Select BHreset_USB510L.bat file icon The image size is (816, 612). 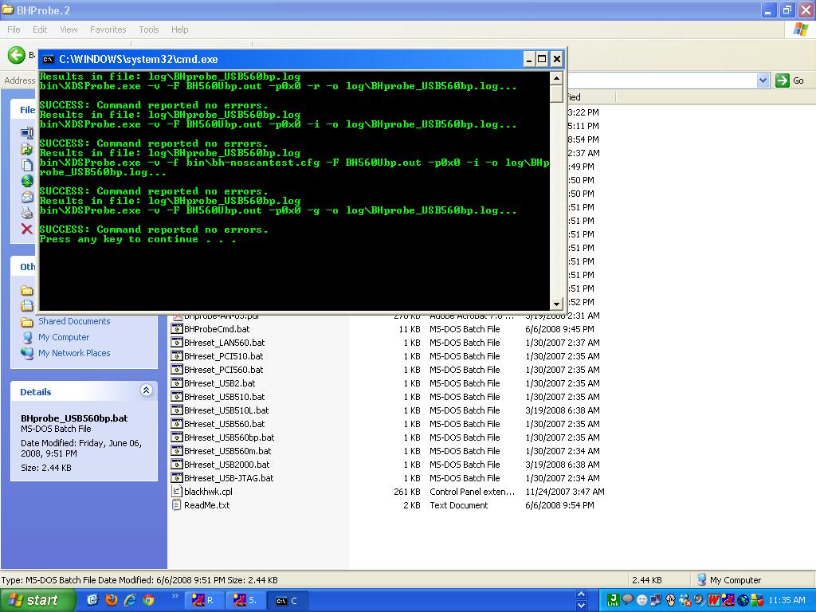click(x=177, y=410)
